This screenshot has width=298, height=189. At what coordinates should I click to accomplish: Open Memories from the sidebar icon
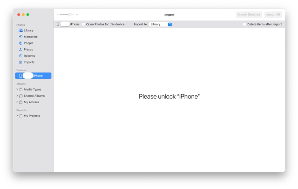(21, 37)
